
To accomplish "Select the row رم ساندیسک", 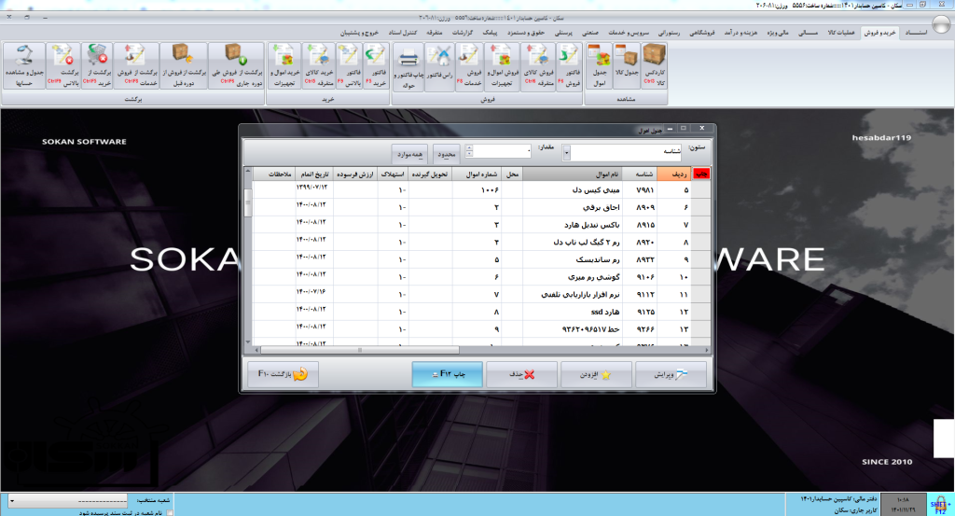I will pyautogui.click(x=481, y=259).
